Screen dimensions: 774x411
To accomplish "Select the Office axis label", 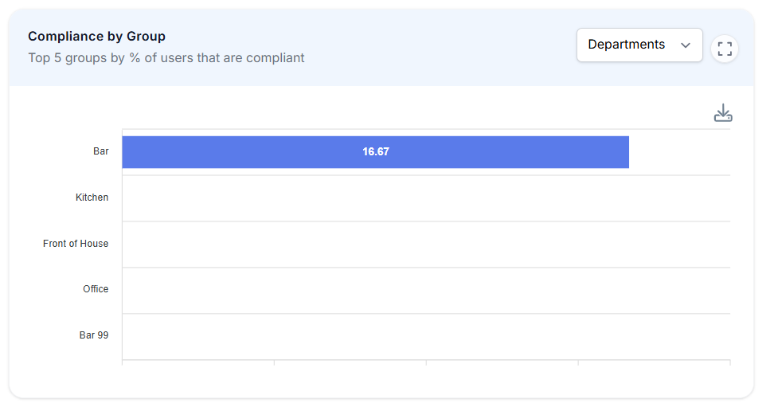I will point(96,289).
